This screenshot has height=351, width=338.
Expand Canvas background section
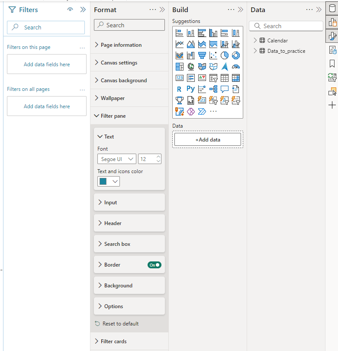tap(129, 80)
